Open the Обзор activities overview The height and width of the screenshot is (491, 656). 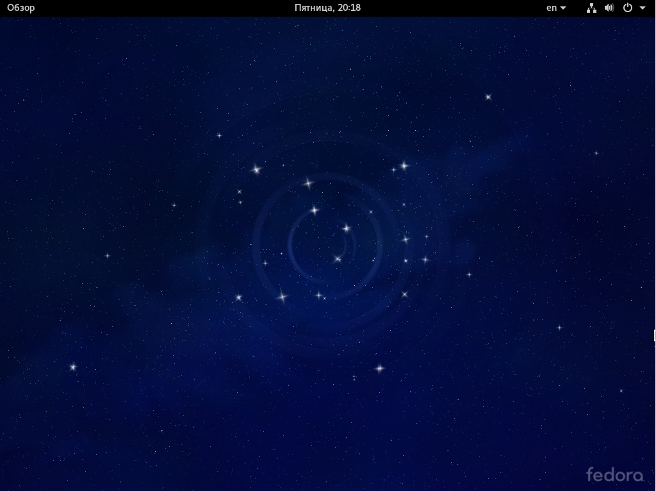[x=21, y=8]
